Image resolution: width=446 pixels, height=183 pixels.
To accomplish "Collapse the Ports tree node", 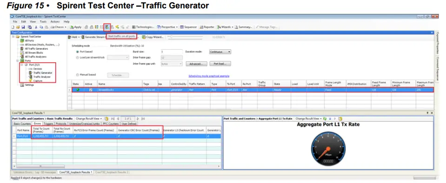I will [18, 60].
